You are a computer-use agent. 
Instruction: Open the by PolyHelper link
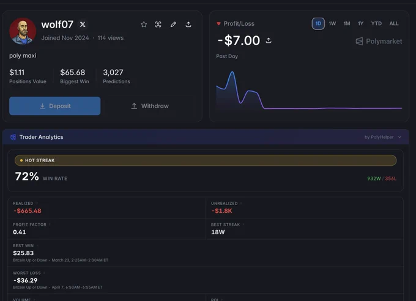click(379, 137)
